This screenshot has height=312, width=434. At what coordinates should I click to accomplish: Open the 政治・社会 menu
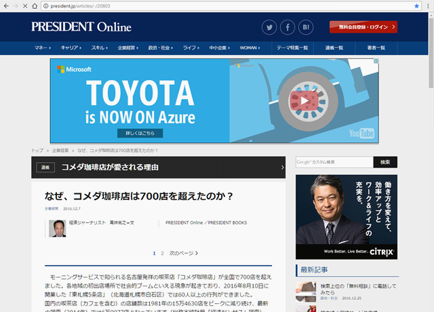(x=161, y=48)
